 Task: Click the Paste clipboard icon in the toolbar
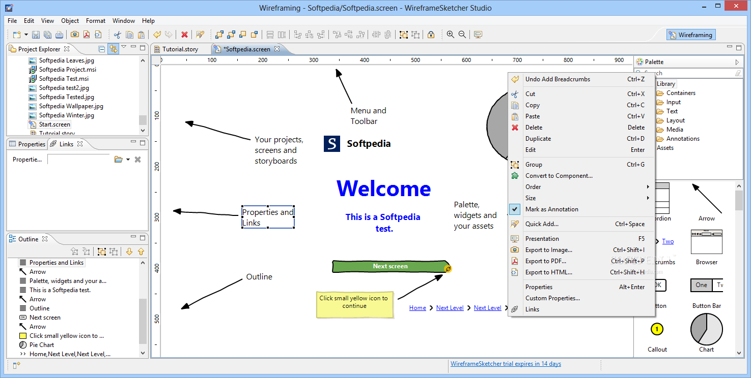tap(141, 35)
